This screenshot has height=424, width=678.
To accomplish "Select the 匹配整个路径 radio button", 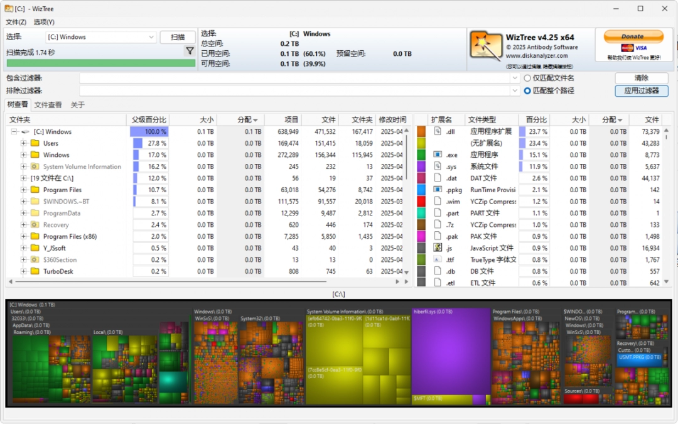I will pos(527,90).
